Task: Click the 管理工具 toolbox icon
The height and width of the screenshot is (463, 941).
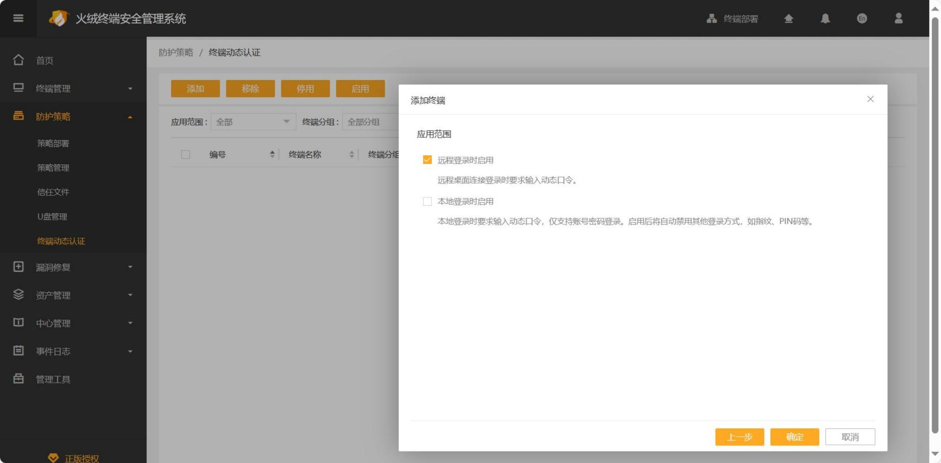Action: pyautogui.click(x=19, y=379)
